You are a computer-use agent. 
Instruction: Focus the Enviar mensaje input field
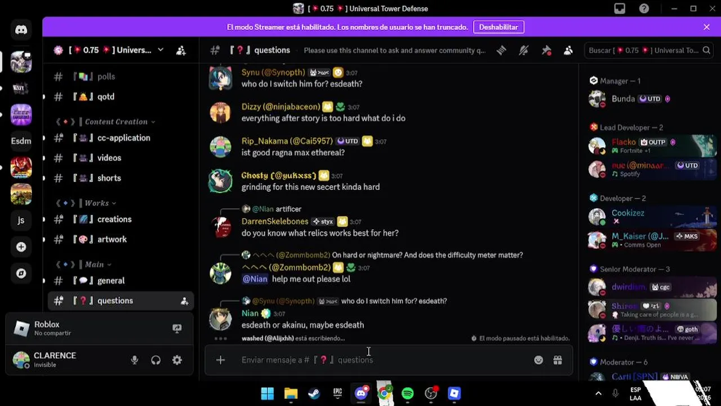[x=383, y=360]
